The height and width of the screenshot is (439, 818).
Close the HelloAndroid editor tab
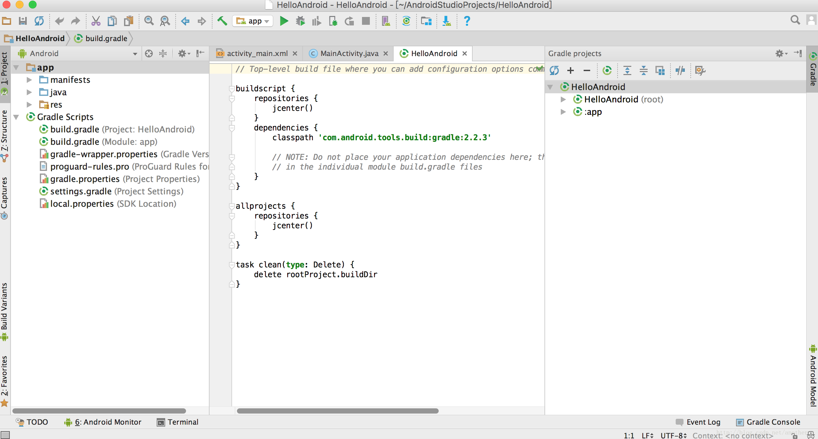click(x=465, y=53)
